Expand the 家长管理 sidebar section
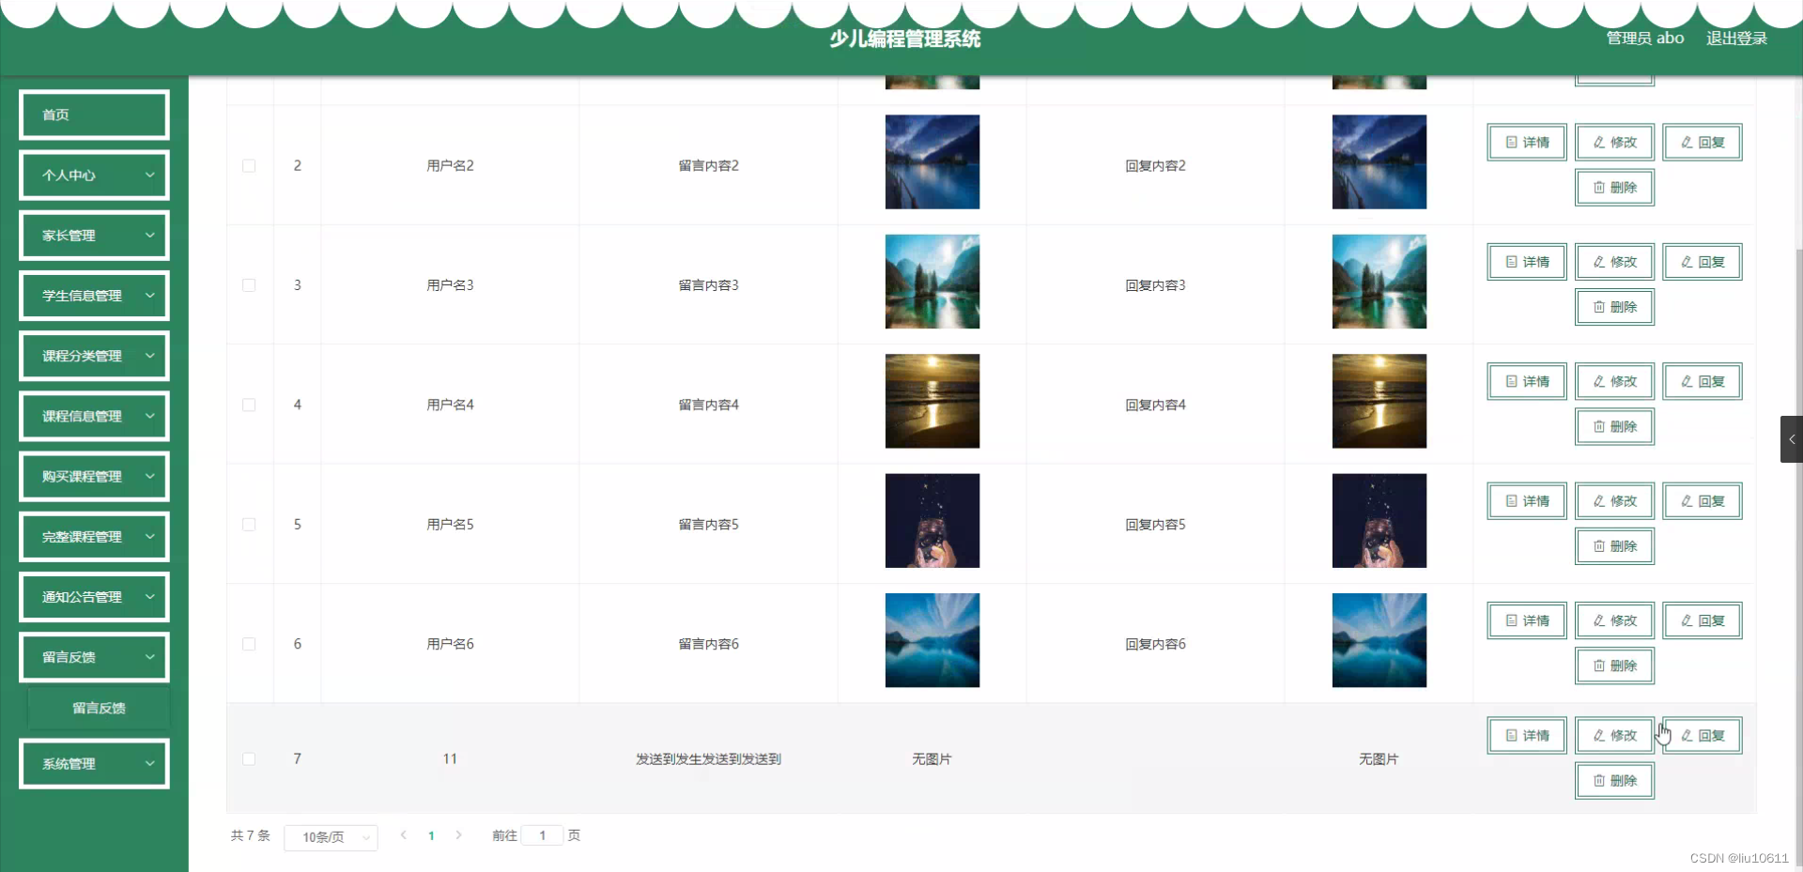The image size is (1803, 872). click(93, 235)
